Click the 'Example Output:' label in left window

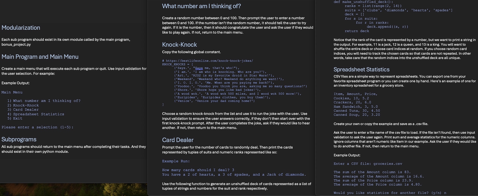coord(16,83)
